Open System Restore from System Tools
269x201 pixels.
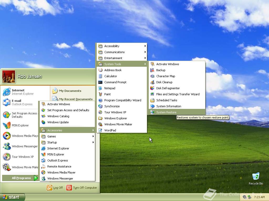click(x=177, y=112)
